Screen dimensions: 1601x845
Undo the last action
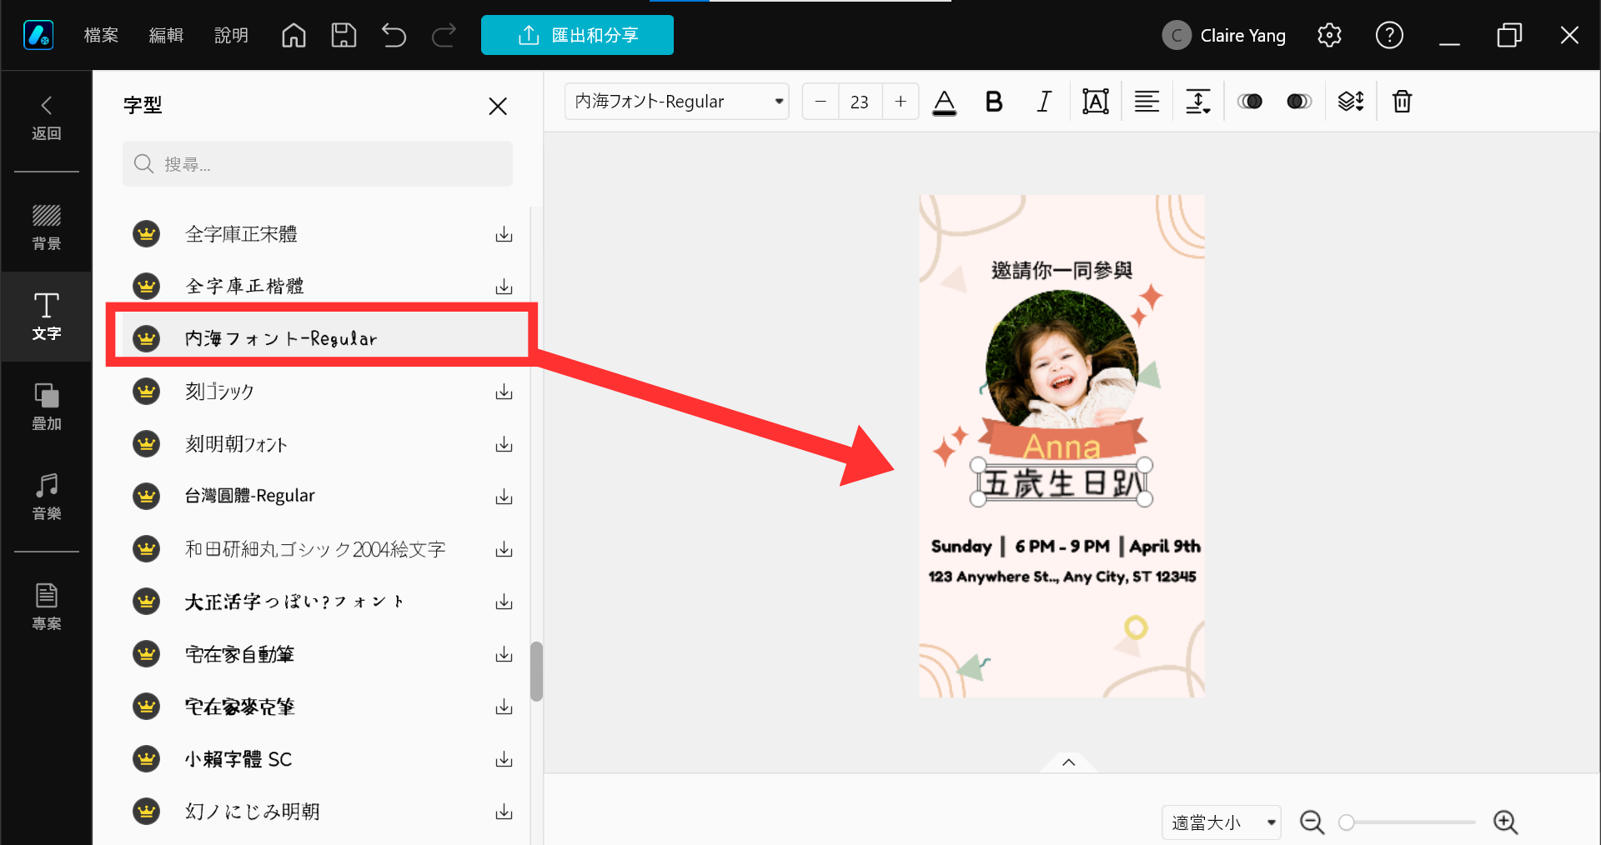(394, 35)
